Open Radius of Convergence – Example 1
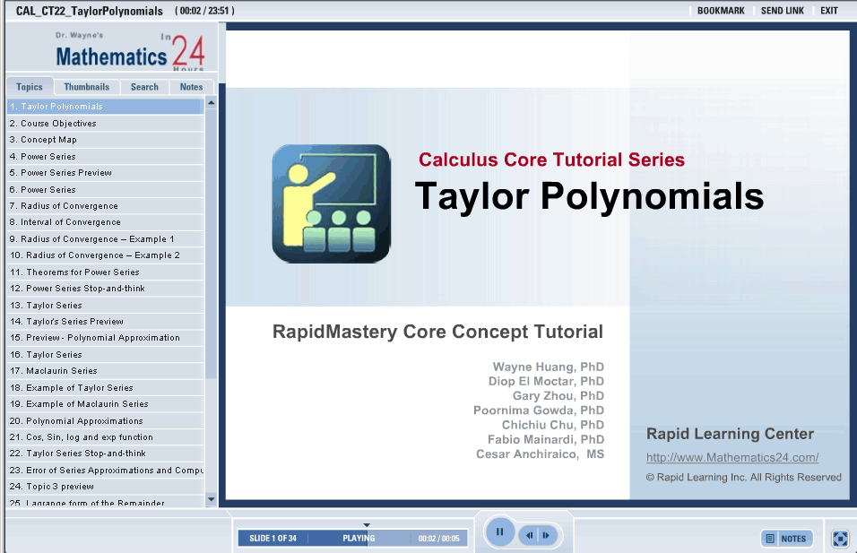857x553 pixels. tap(105, 239)
